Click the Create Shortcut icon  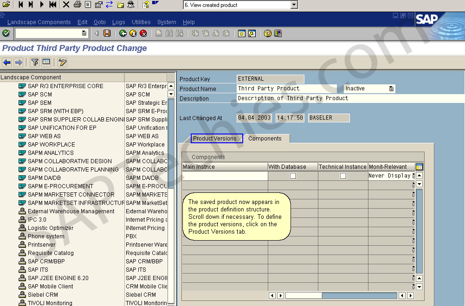coord(252,33)
